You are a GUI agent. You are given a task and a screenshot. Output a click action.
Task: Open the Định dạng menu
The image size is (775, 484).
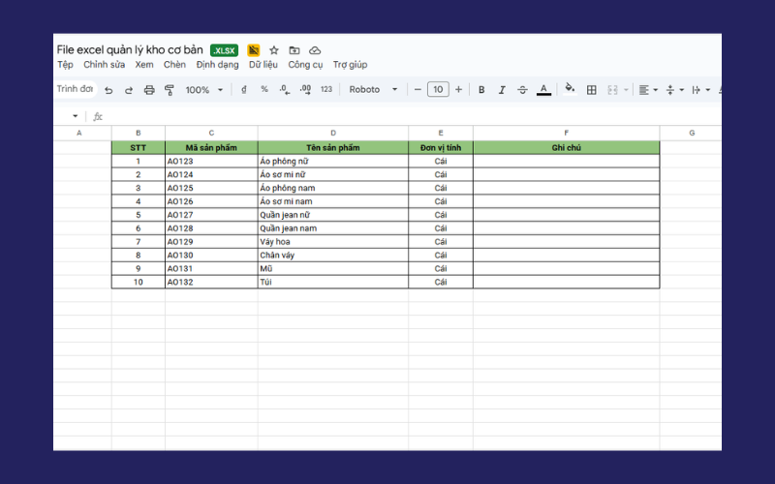pyautogui.click(x=217, y=65)
